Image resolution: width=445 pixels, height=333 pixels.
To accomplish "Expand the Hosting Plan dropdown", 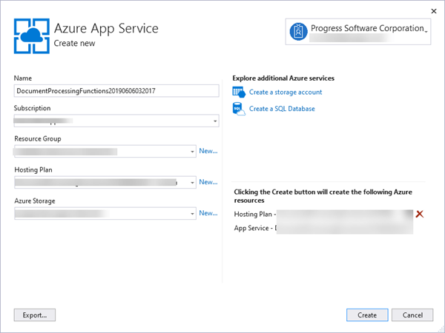I will [192, 182].
